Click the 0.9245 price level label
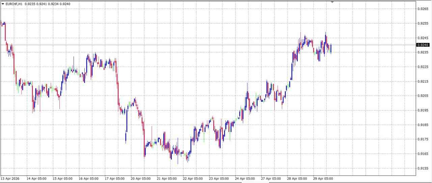 423,38
